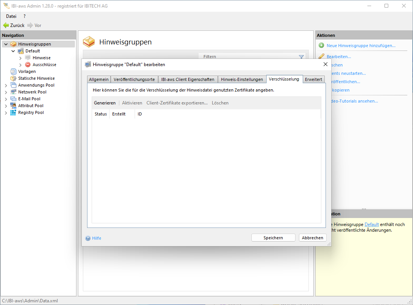This screenshot has width=413, height=305.
Task: Click the E-Mail Pool envelope icon
Action: coord(13,99)
